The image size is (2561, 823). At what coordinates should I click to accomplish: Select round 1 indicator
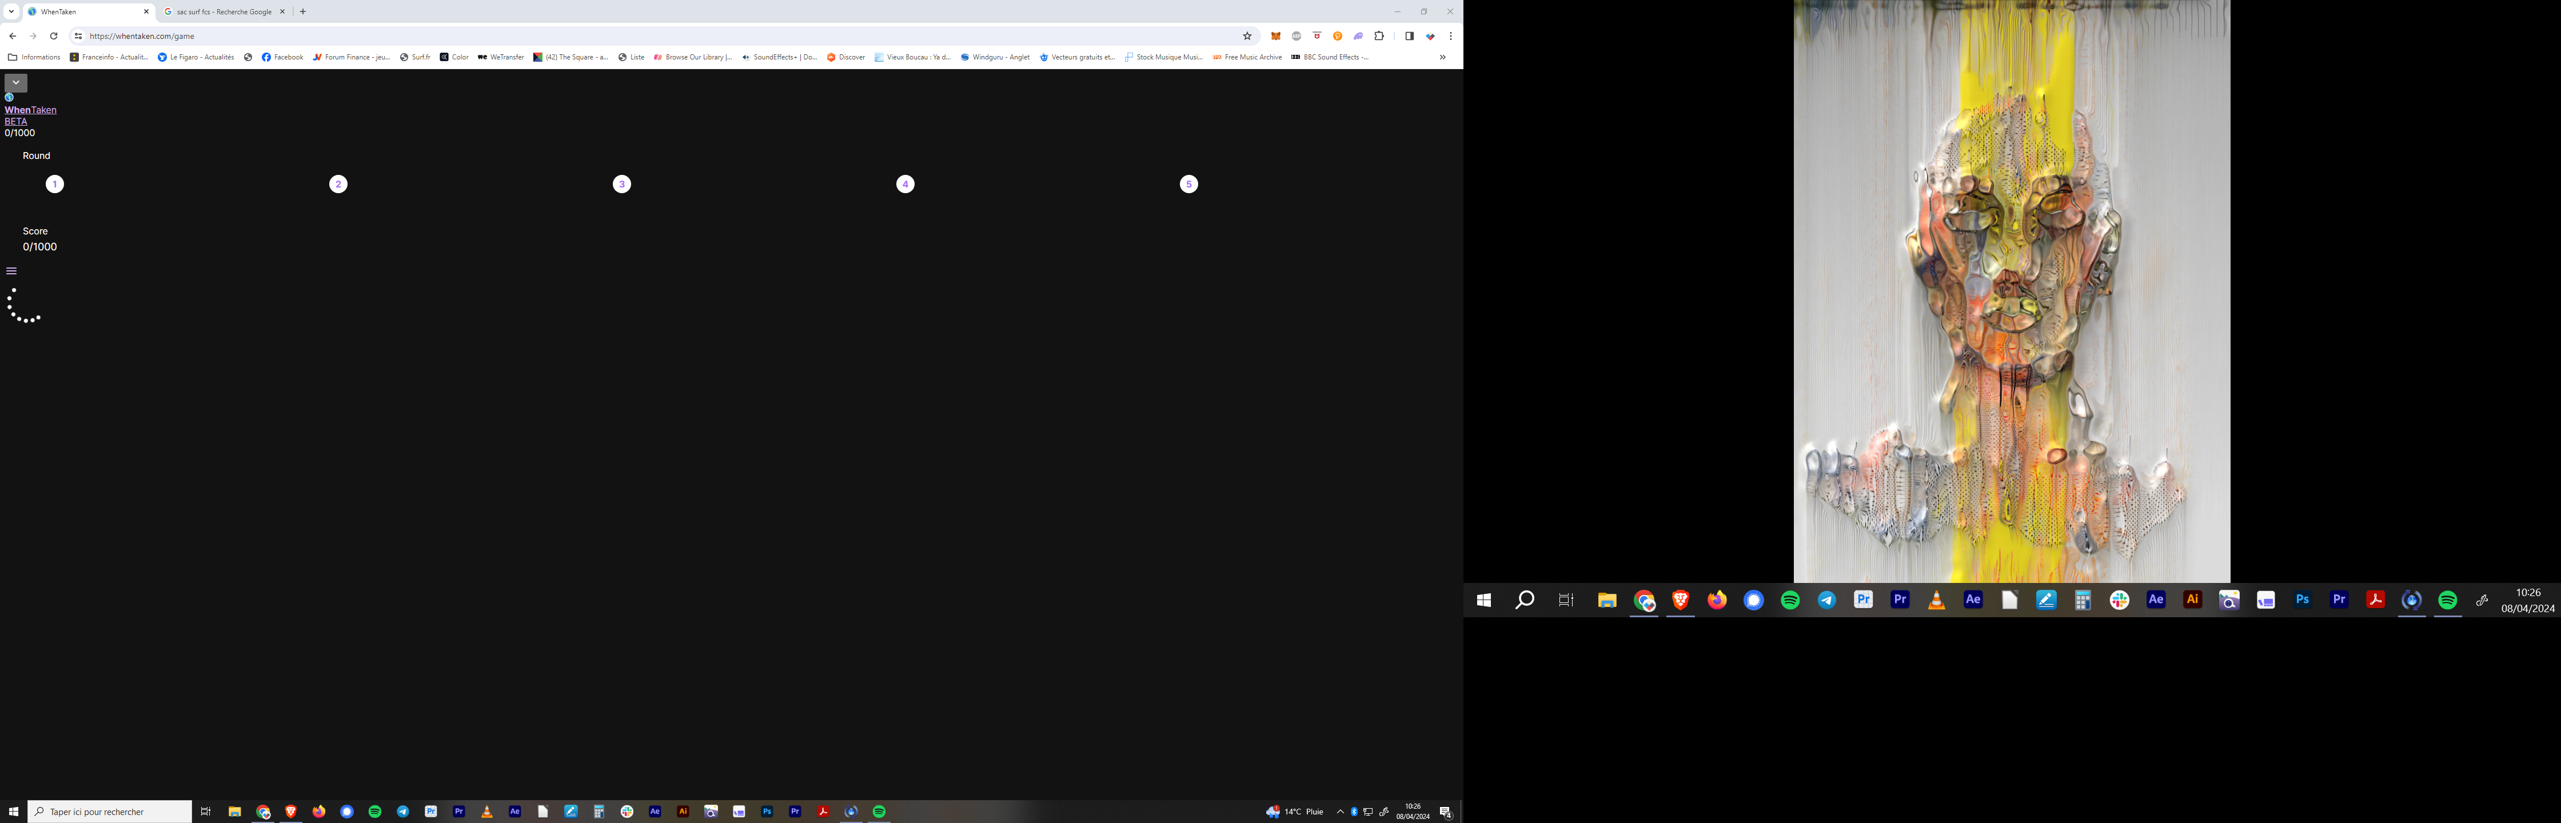[x=55, y=184]
